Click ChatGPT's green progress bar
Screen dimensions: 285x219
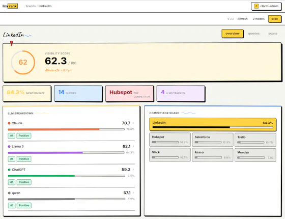coord(67,176)
